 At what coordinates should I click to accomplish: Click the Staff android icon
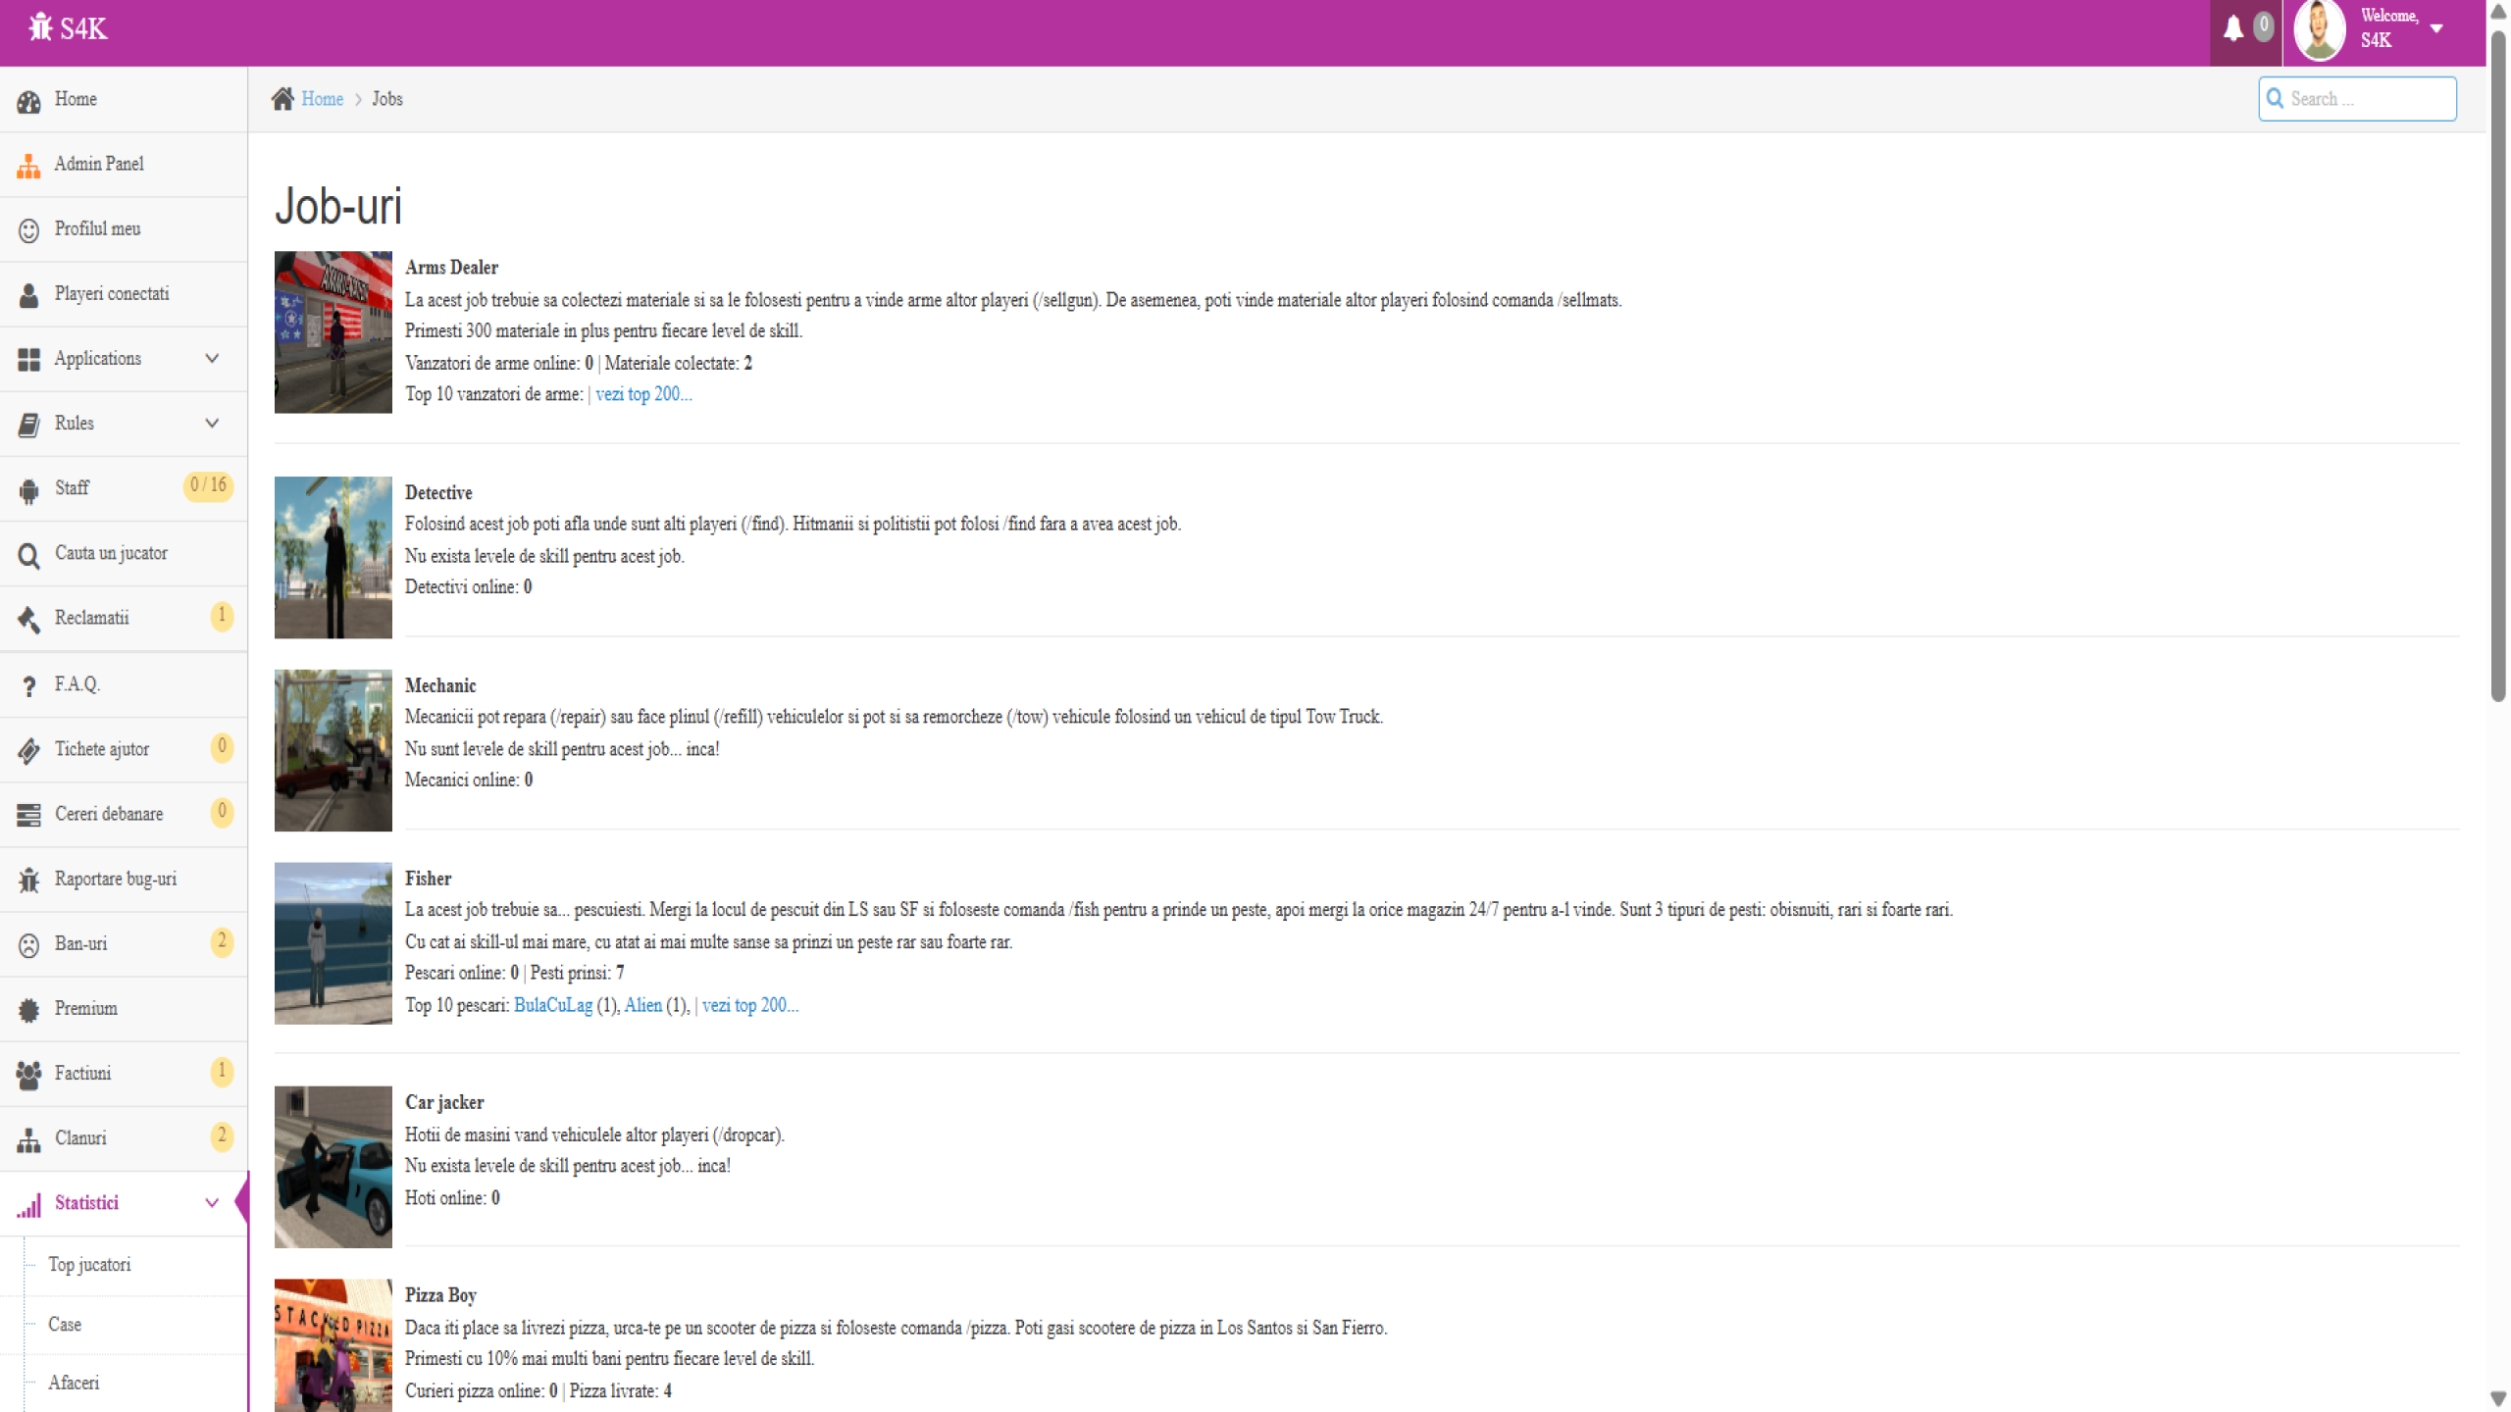[28, 489]
